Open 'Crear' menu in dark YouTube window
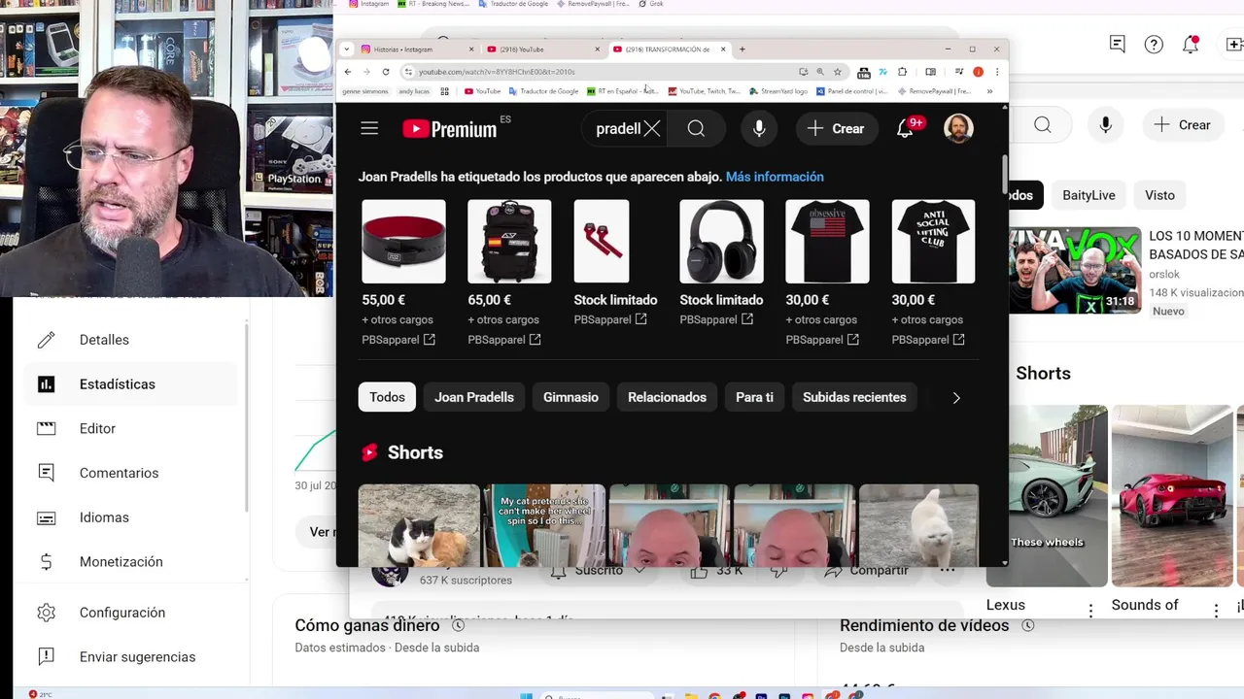The width and height of the screenshot is (1244, 699). [x=836, y=128]
